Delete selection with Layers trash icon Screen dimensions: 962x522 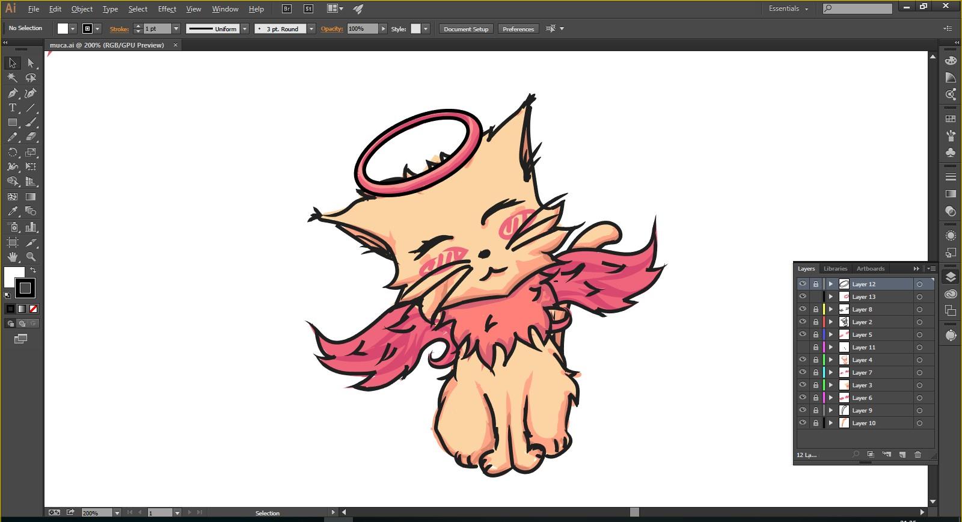pos(918,455)
